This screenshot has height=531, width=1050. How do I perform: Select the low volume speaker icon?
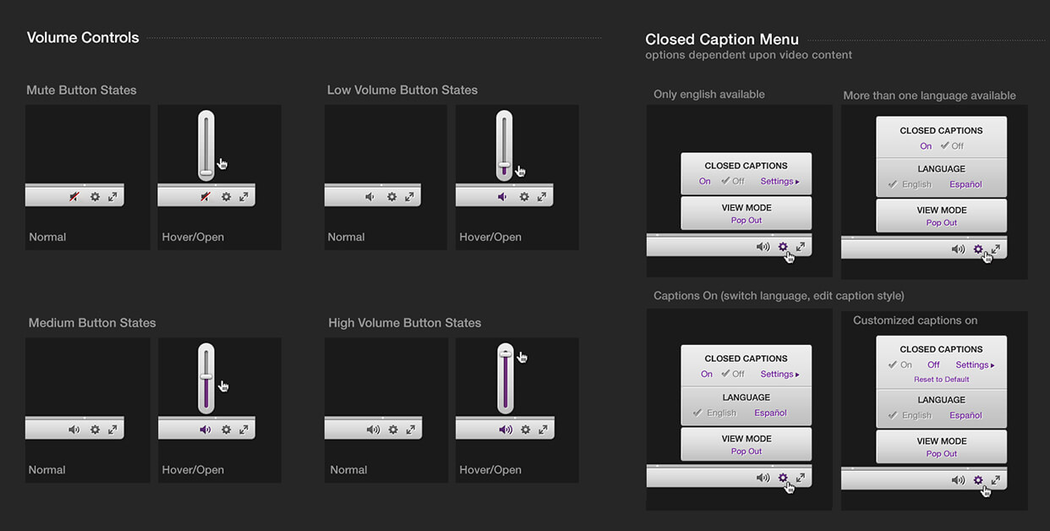point(370,194)
